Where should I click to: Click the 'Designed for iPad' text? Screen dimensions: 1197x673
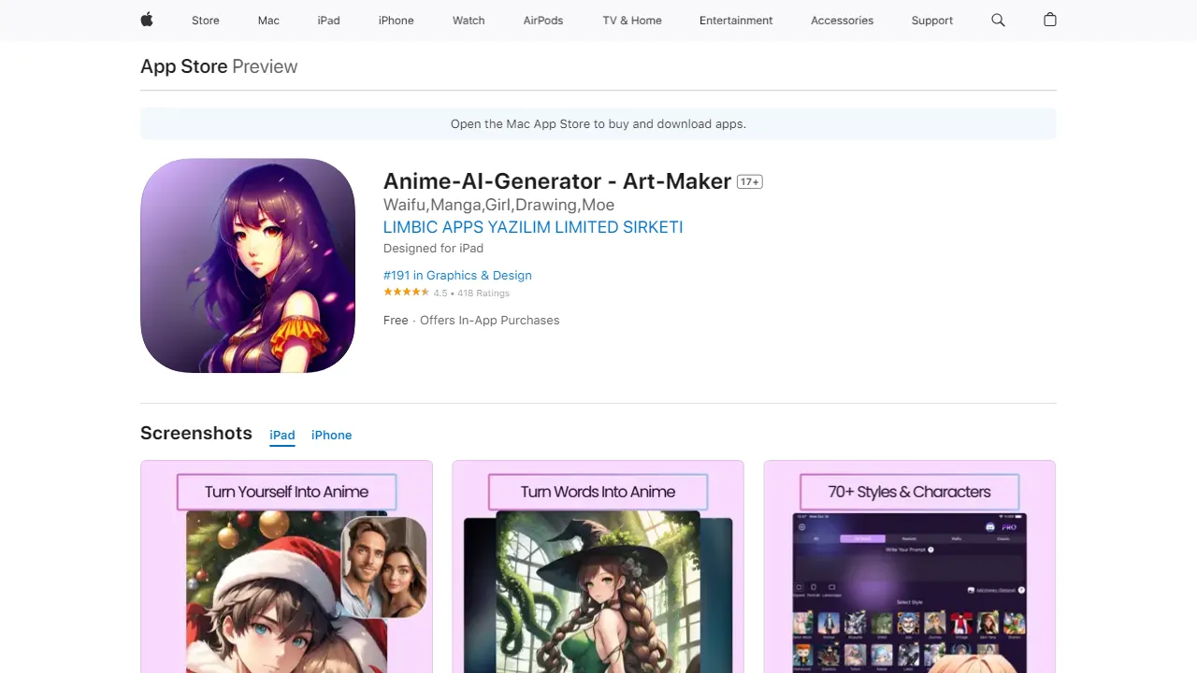pyautogui.click(x=433, y=249)
